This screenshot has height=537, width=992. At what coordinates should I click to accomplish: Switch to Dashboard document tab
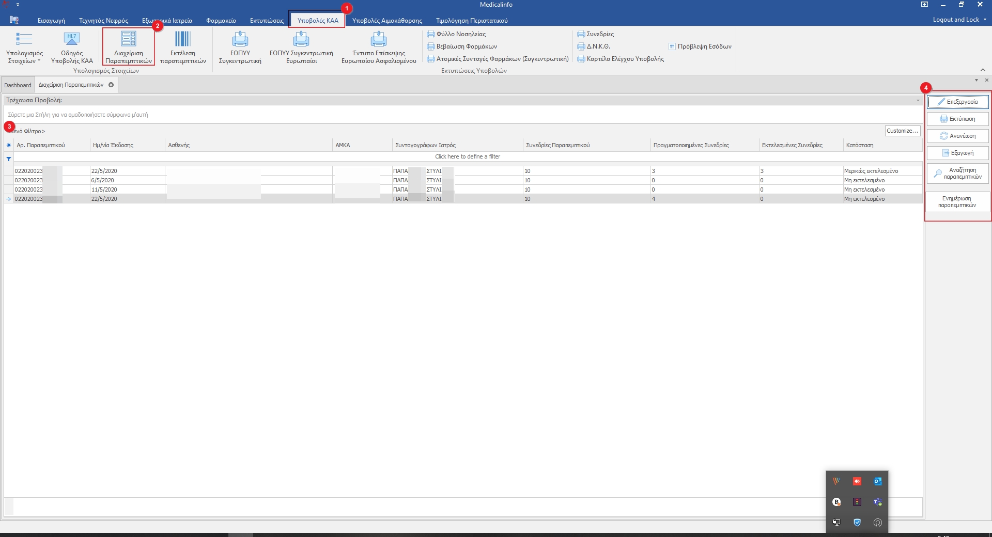point(18,85)
